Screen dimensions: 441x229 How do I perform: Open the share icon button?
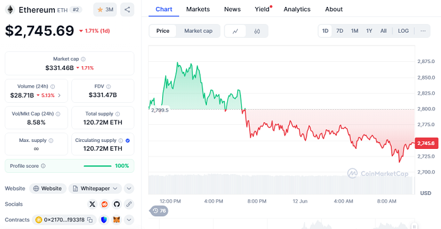tap(127, 9)
